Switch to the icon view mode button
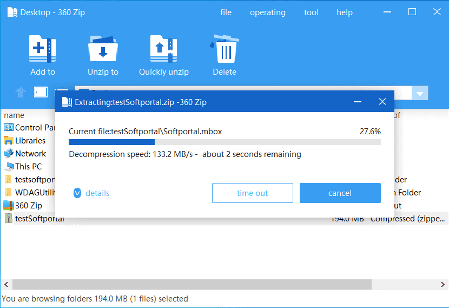This screenshot has width=449, height=308. point(41,92)
